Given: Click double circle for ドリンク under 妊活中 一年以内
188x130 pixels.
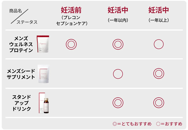Looking at the screenshot, I should pyautogui.click(x=118, y=103).
